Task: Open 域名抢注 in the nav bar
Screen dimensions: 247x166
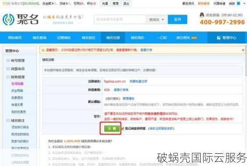Action: 88,38
